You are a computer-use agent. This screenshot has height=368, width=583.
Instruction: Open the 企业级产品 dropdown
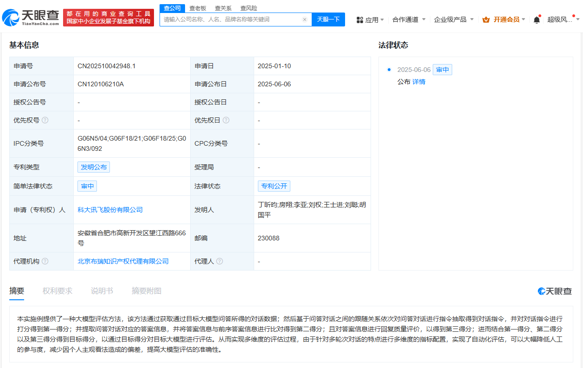coord(451,19)
